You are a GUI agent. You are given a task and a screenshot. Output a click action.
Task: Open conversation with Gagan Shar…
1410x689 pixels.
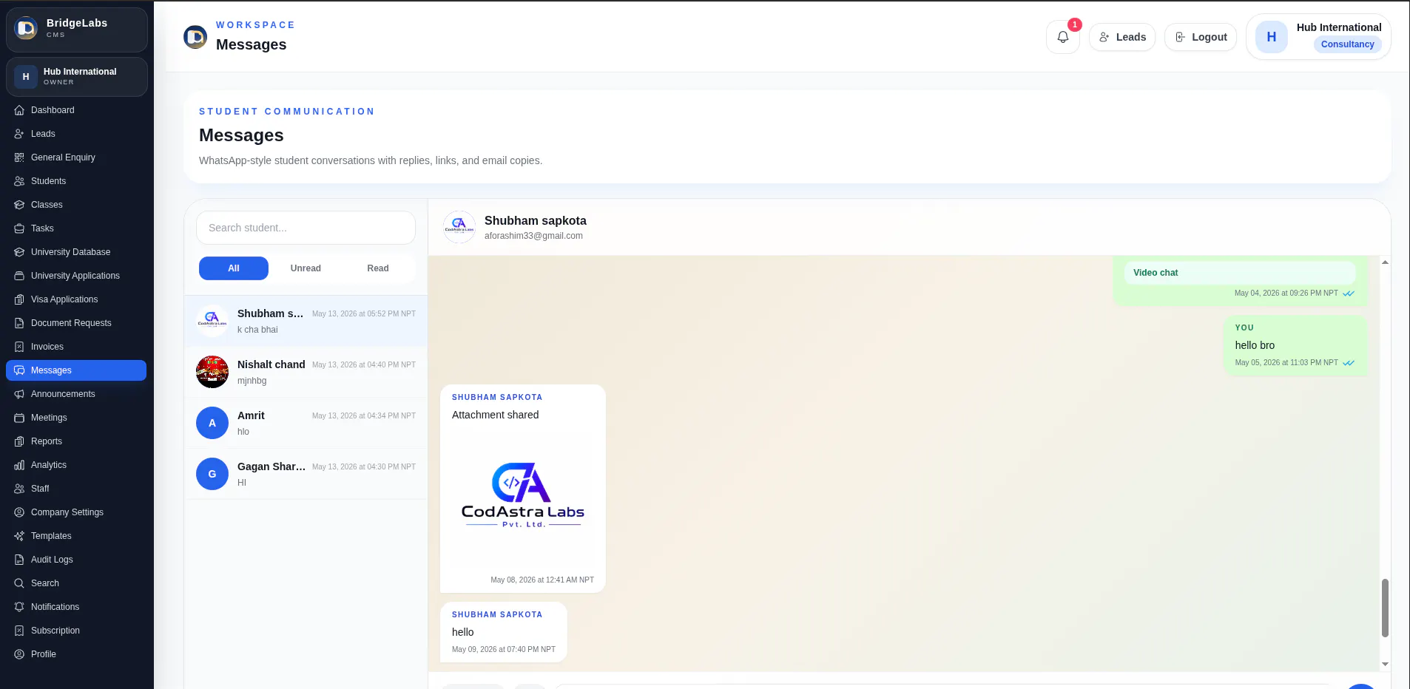[x=306, y=474]
